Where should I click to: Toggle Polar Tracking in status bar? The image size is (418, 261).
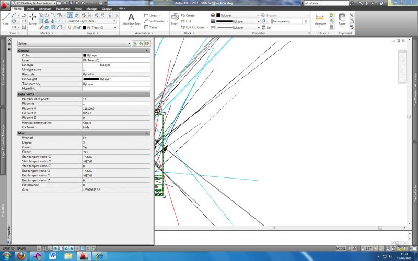click(55, 248)
